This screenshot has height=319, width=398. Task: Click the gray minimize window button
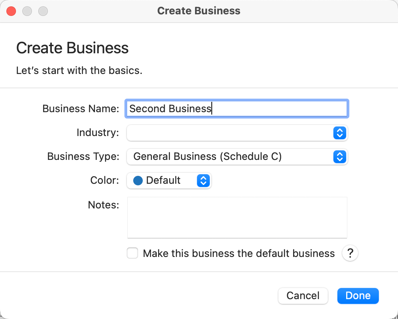coord(27,11)
